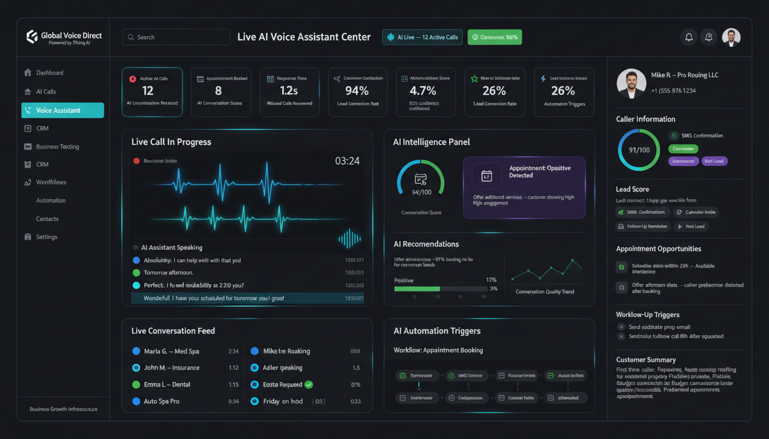Select the AI Assistant Speaking radio indicator

[x=136, y=248]
